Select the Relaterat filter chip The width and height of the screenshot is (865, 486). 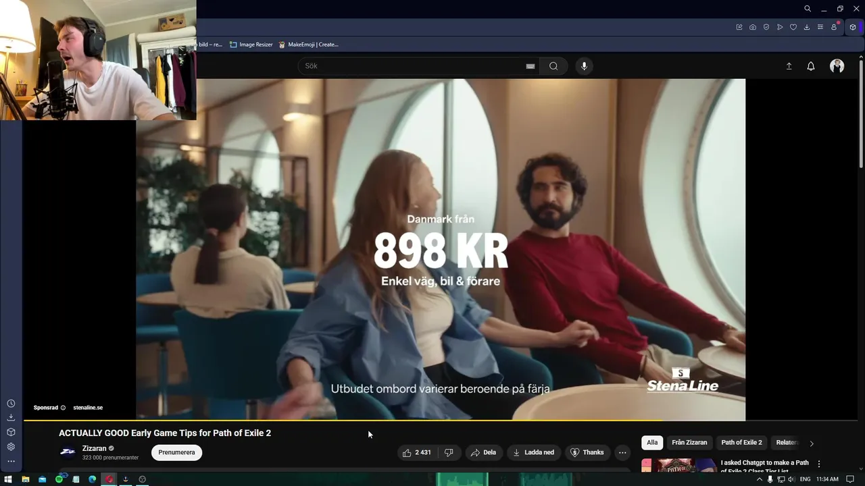[x=787, y=443]
